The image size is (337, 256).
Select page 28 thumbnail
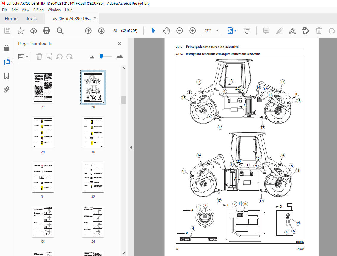click(93, 88)
